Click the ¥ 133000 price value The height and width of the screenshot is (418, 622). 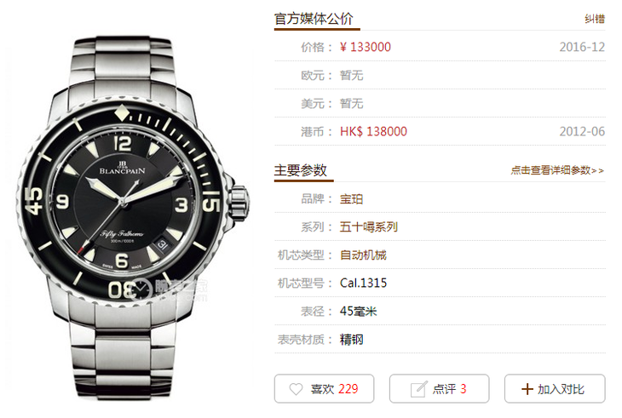point(366,47)
